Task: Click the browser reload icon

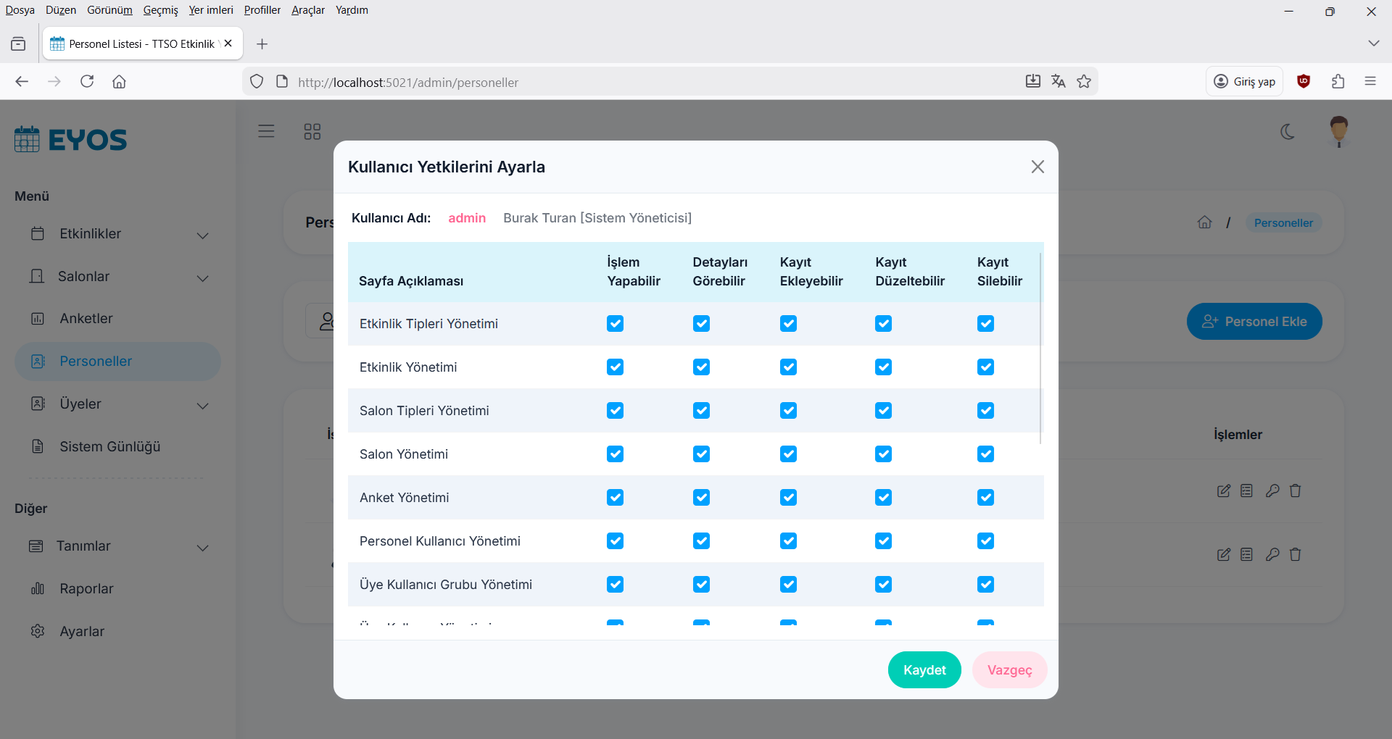Action: (87, 82)
